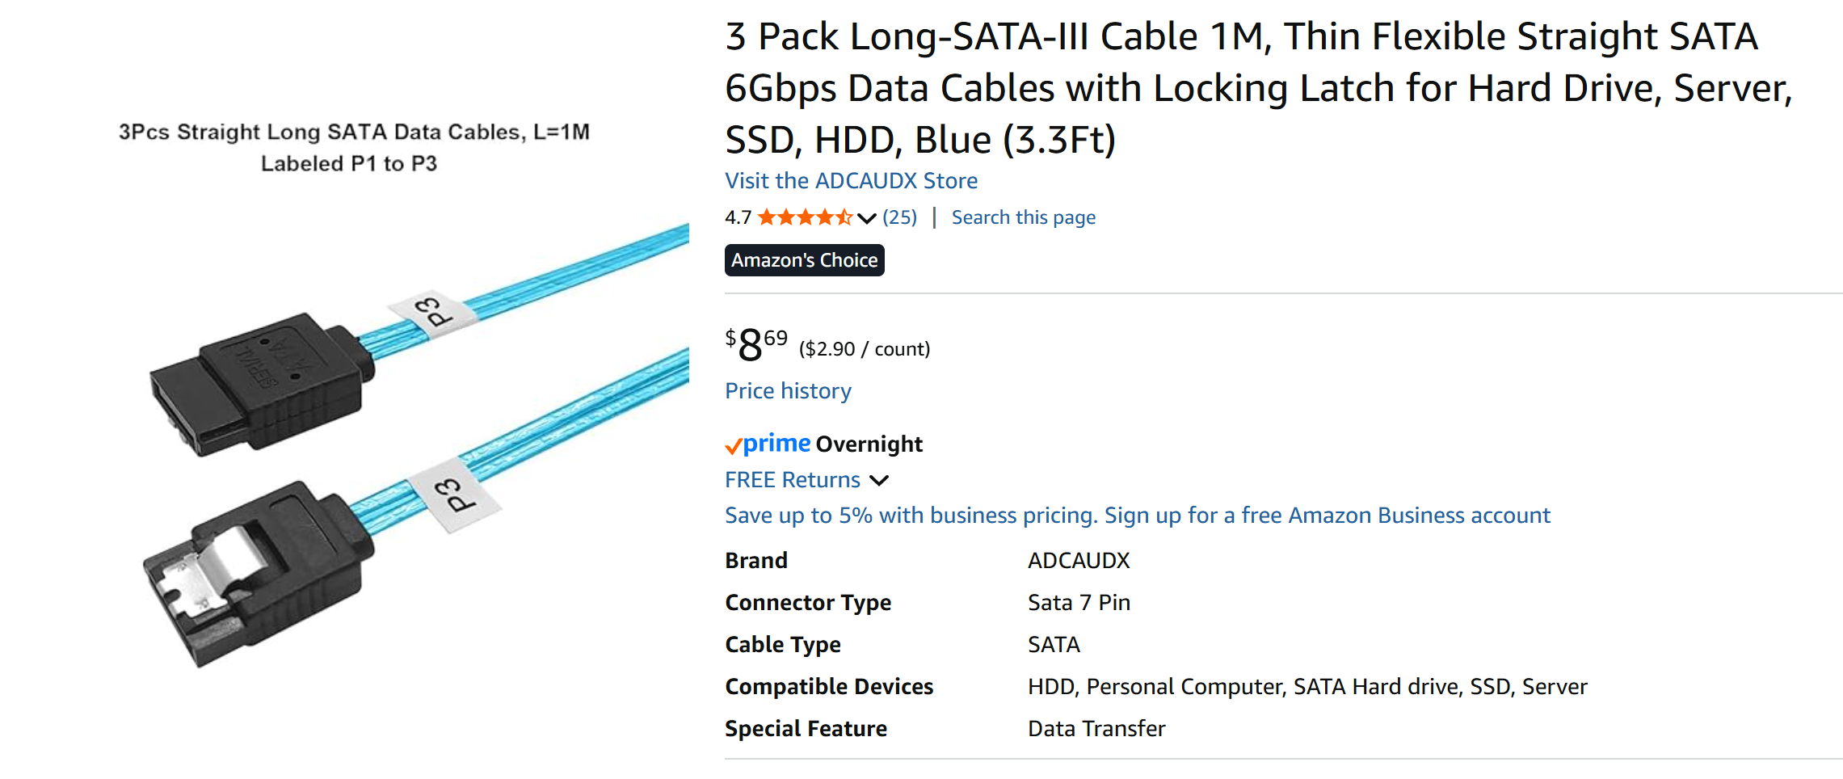This screenshot has width=1843, height=779.
Task: Expand the FREE Returns chevron arrow
Action: click(x=879, y=480)
